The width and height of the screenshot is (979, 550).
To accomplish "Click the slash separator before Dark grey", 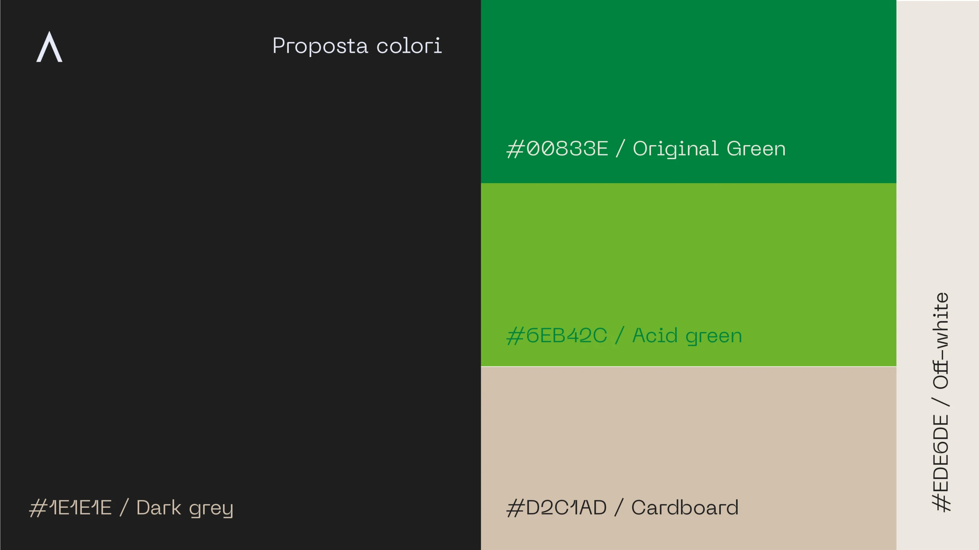I will point(124,508).
